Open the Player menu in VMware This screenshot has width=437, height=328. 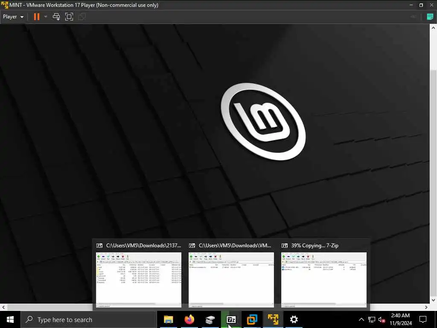tap(13, 17)
